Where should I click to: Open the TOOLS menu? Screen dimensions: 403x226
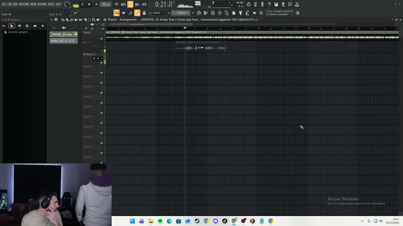click(x=51, y=4)
